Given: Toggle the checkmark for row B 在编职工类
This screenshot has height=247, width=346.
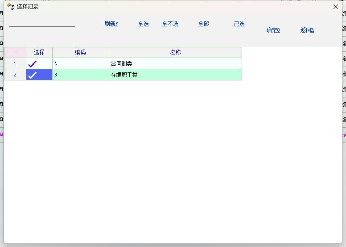Looking at the screenshot, I should (33, 75).
